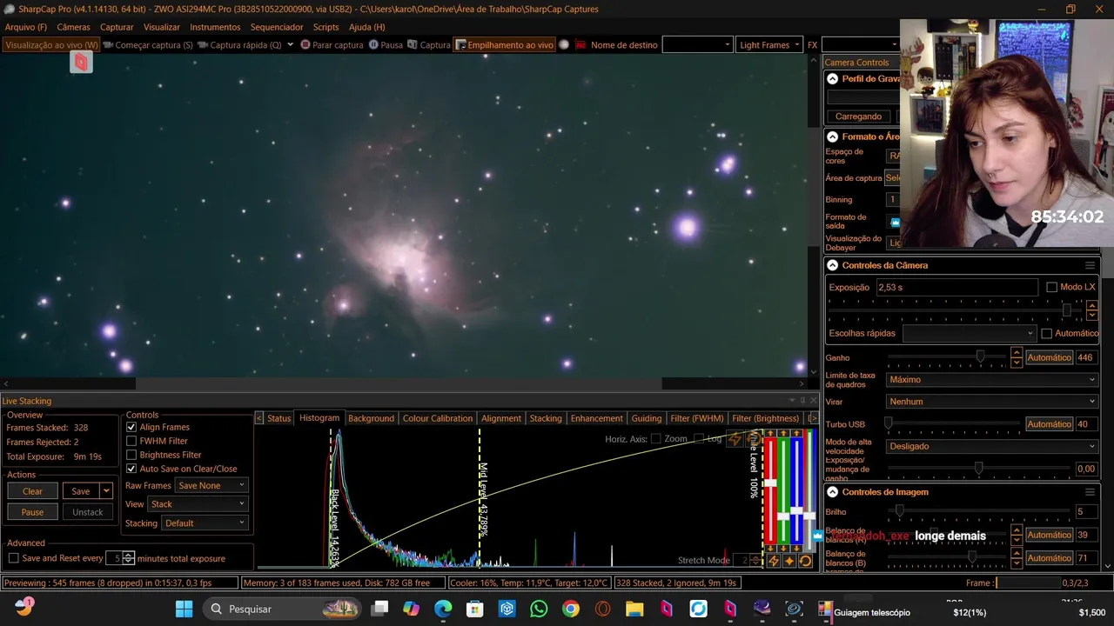Click the red pinned marker on image preview
The height and width of the screenshot is (626, 1114).
point(81,62)
